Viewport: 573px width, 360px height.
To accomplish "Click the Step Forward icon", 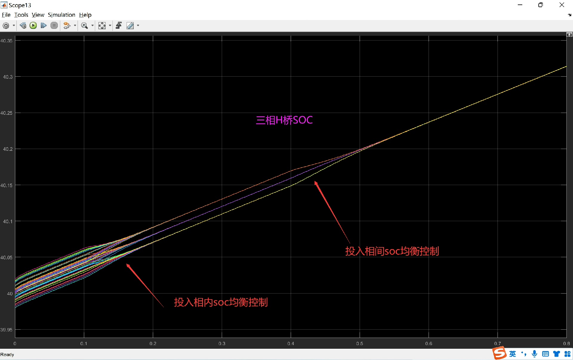I will pos(43,26).
